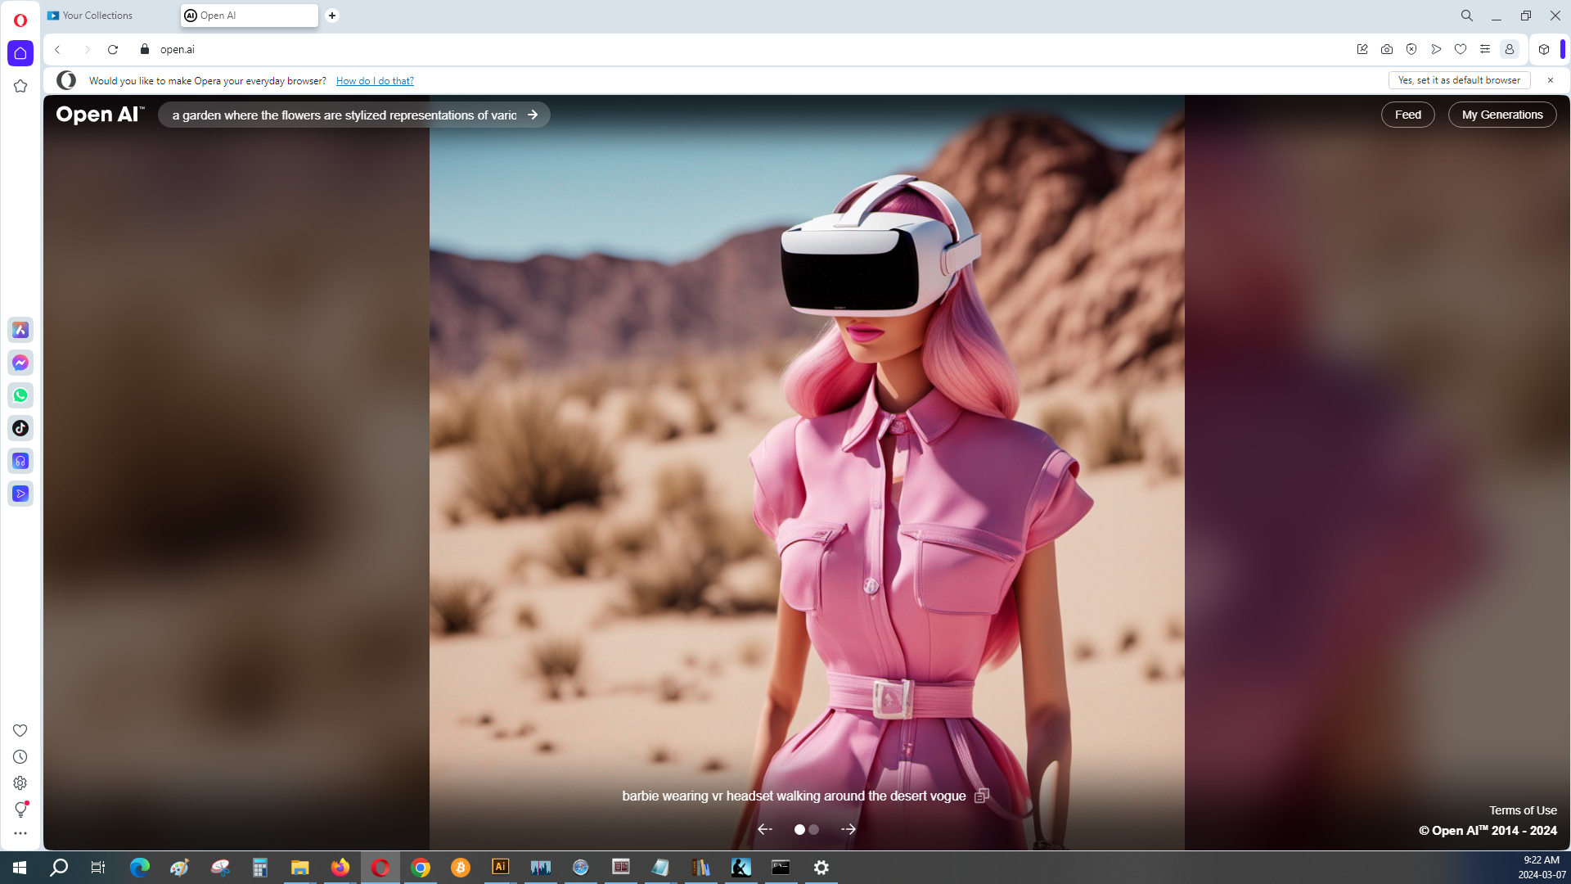This screenshot has width=1571, height=884.
Task: Open Opera sidebar history clock
Action: click(20, 757)
